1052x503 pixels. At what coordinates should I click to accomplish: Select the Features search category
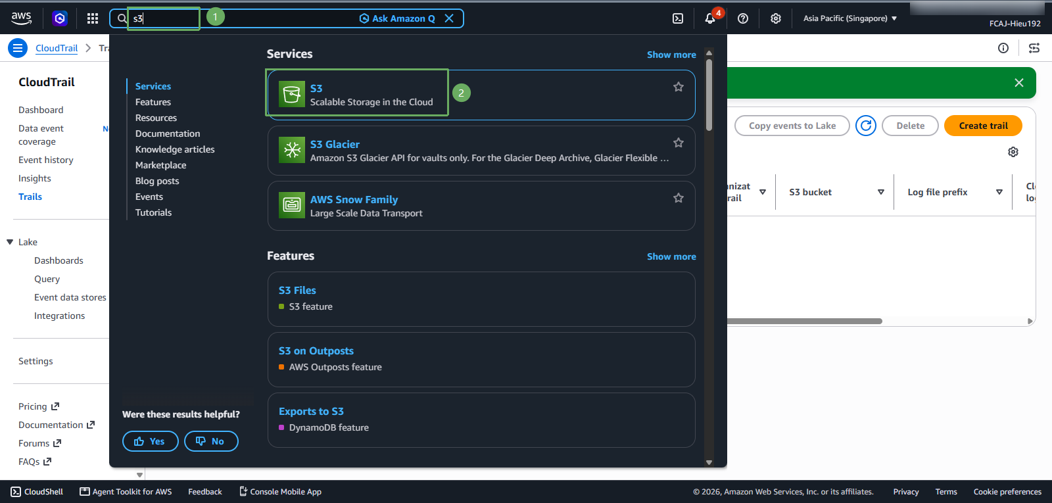153,102
